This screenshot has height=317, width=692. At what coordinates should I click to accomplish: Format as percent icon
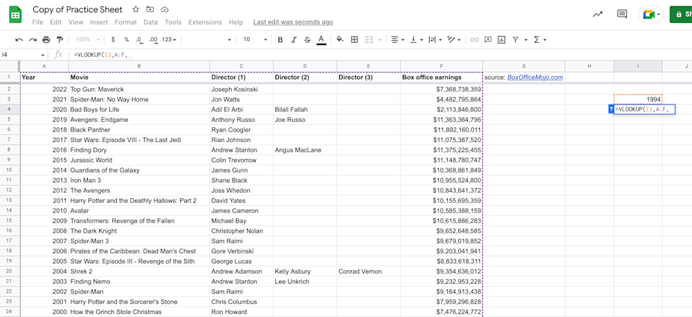126,39
